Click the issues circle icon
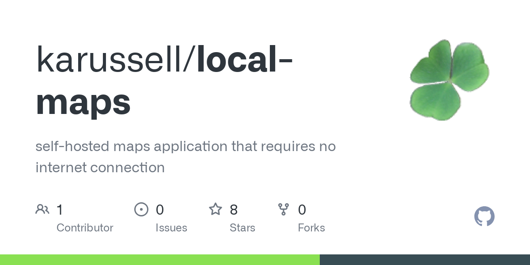Viewport: 530px width, 265px height. pos(141,209)
